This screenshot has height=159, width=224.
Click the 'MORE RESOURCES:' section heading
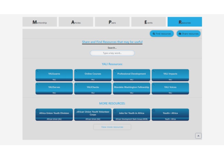112,103
